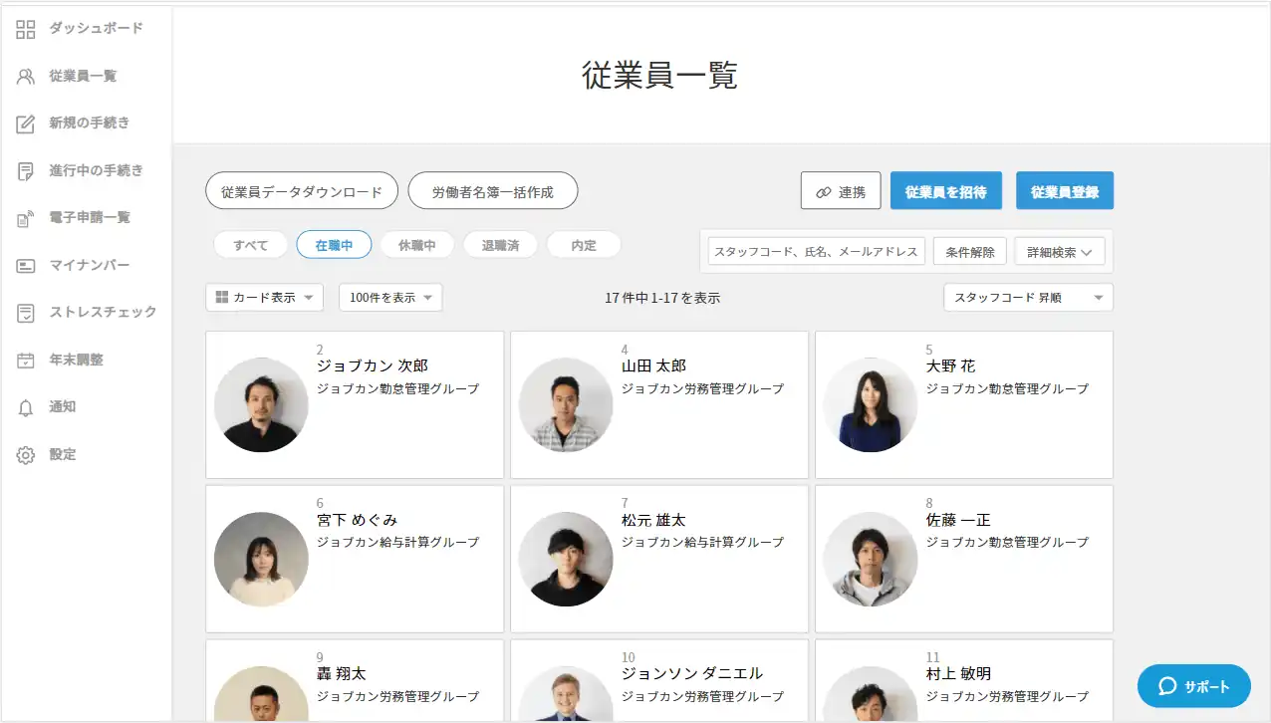Click the Dashboard grid icon in sidebar
Image resolution: width=1271 pixels, height=723 pixels.
pyautogui.click(x=26, y=29)
